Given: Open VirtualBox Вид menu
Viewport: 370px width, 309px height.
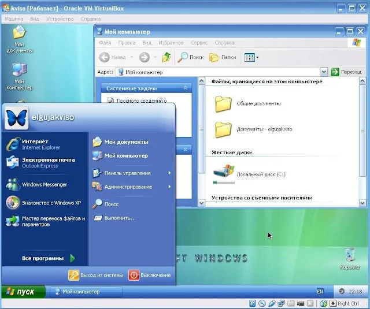Looking at the screenshot, I should (x=35, y=19).
